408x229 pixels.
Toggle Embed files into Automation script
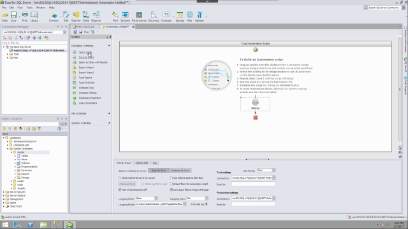171,184
